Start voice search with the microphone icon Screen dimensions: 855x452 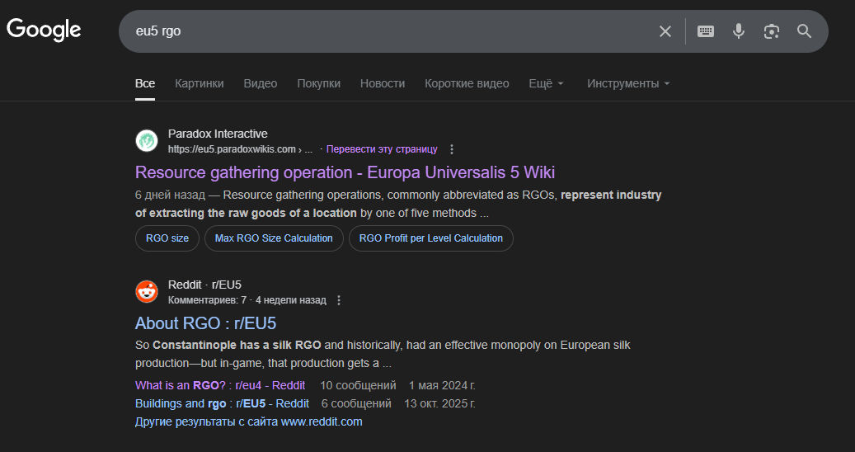coord(738,31)
